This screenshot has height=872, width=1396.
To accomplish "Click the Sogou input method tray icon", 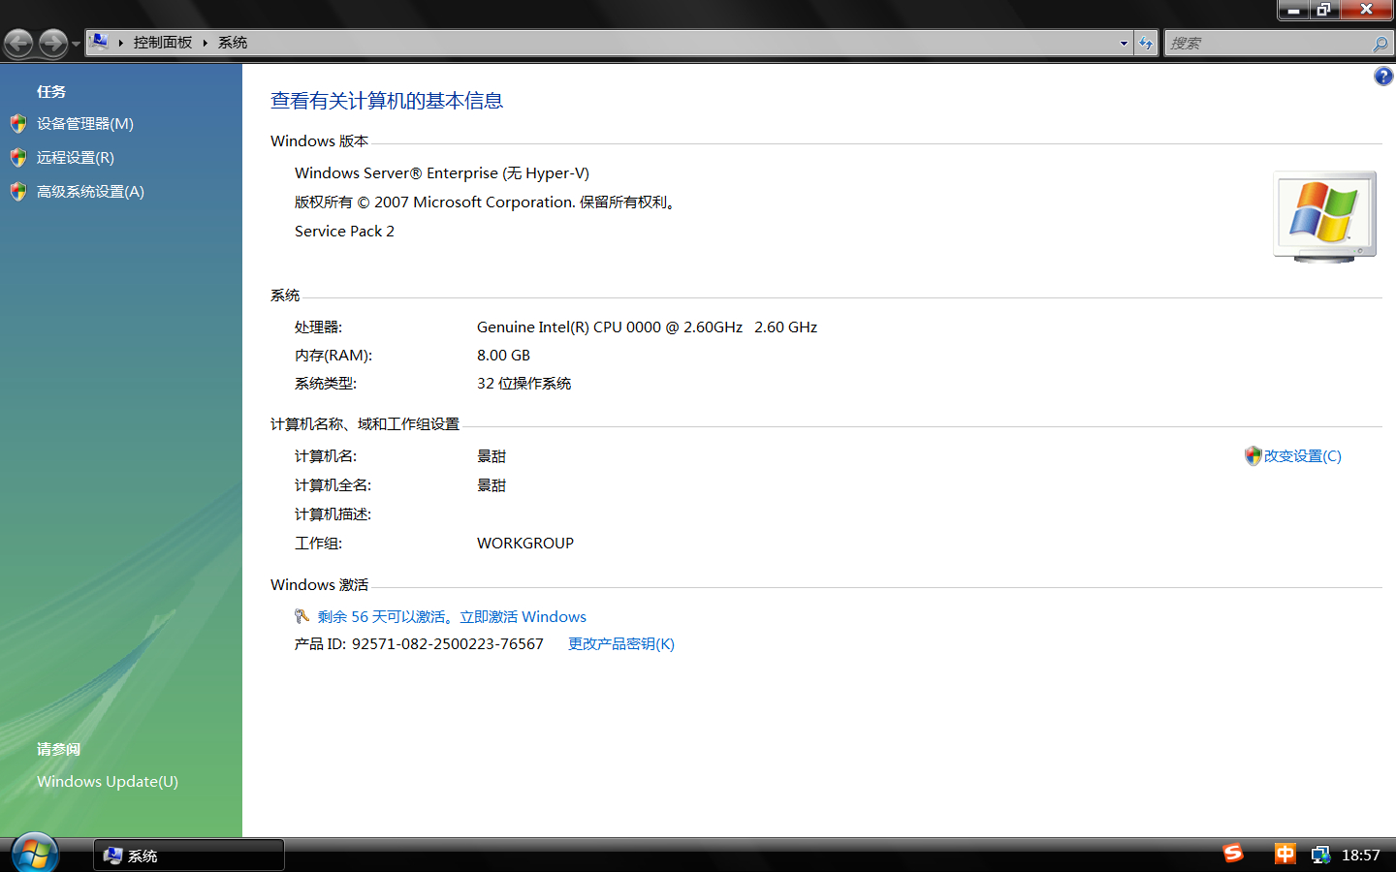I will pyautogui.click(x=1233, y=854).
